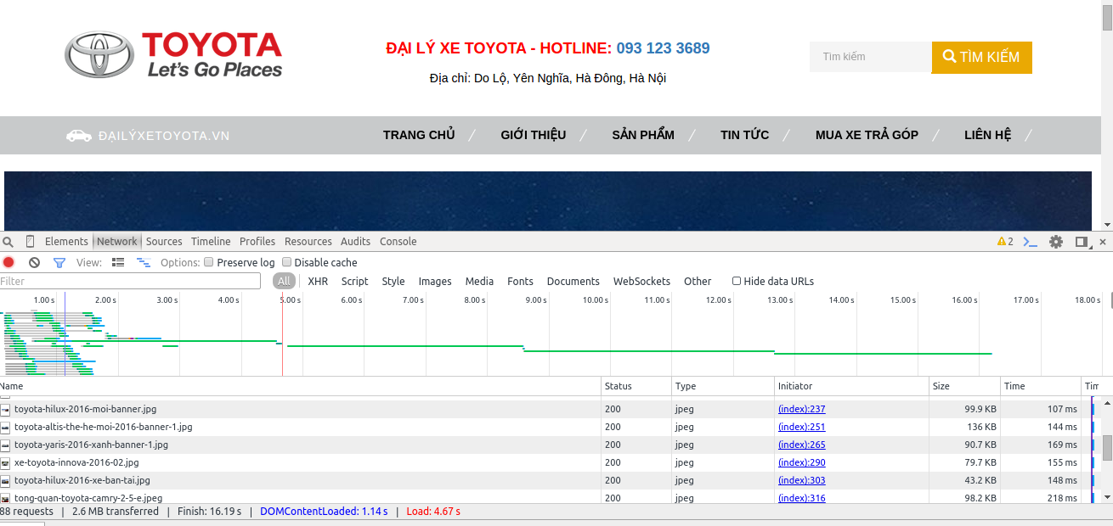1113x526 pixels.
Task: Open the Resources tab
Action: coord(308,242)
